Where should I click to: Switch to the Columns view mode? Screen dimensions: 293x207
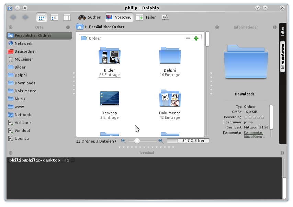point(67,18)
